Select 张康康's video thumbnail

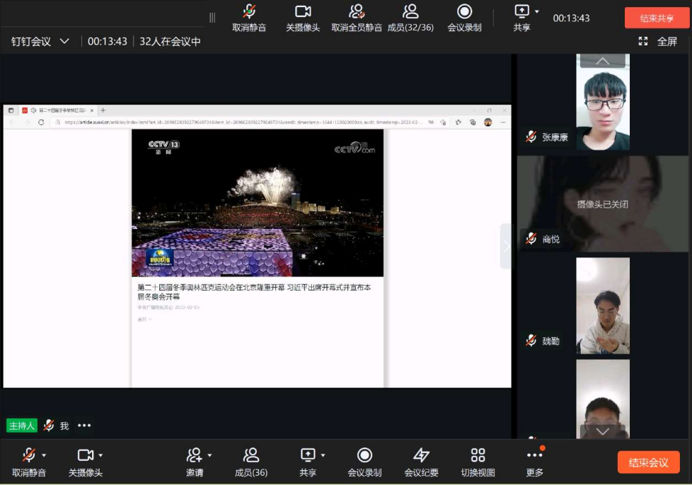pyautogui.click(x=602, y=106)
